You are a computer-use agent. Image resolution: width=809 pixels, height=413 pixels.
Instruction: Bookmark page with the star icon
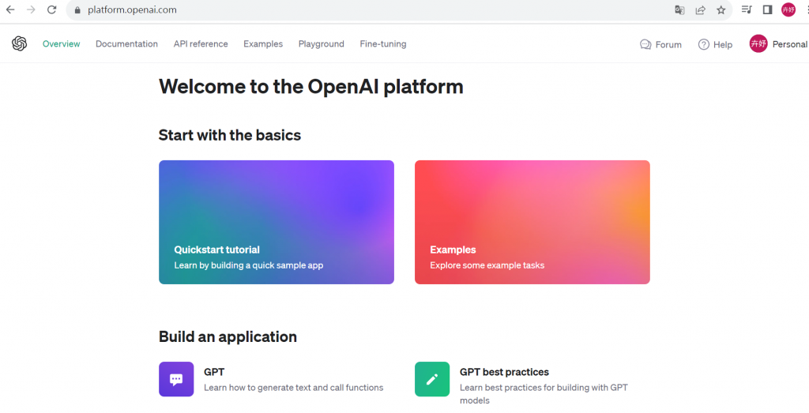coord(721,9)
